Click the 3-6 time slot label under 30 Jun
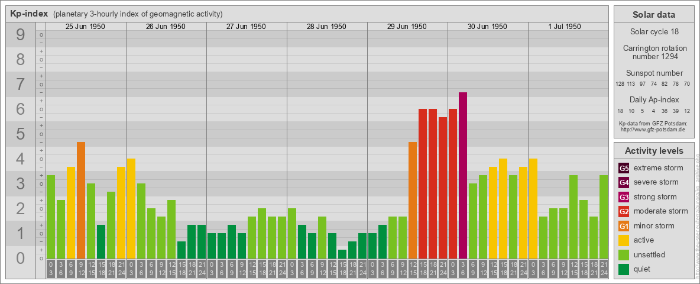The height and width of the screenshot is (284, 700). 463,269
